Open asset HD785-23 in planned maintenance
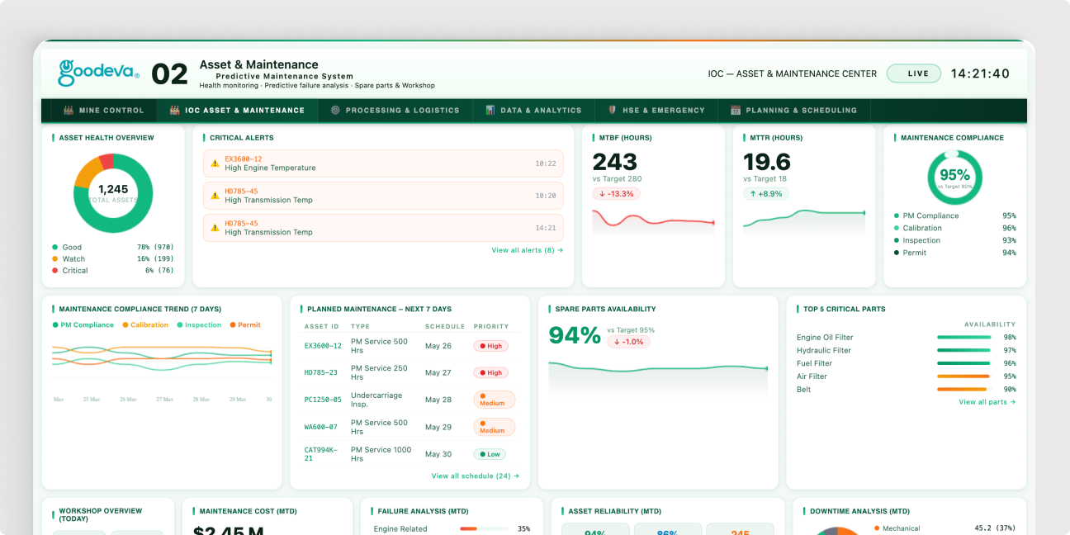Image resolution: width=1070 pixels, height=535 pixels. click(321, 372)
